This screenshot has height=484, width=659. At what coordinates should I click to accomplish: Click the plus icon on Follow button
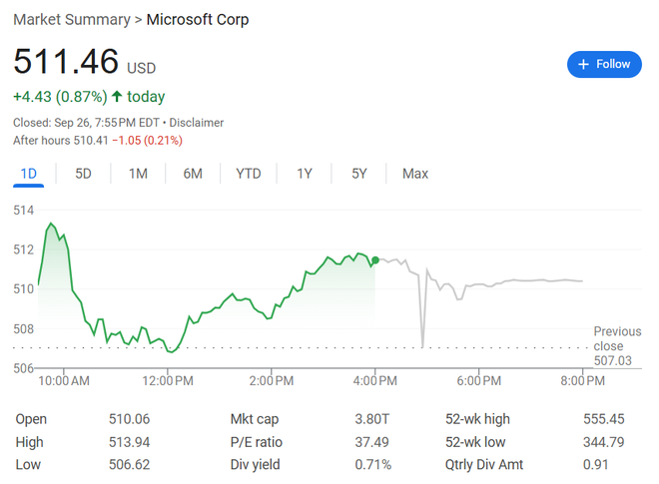pos(583,64)
